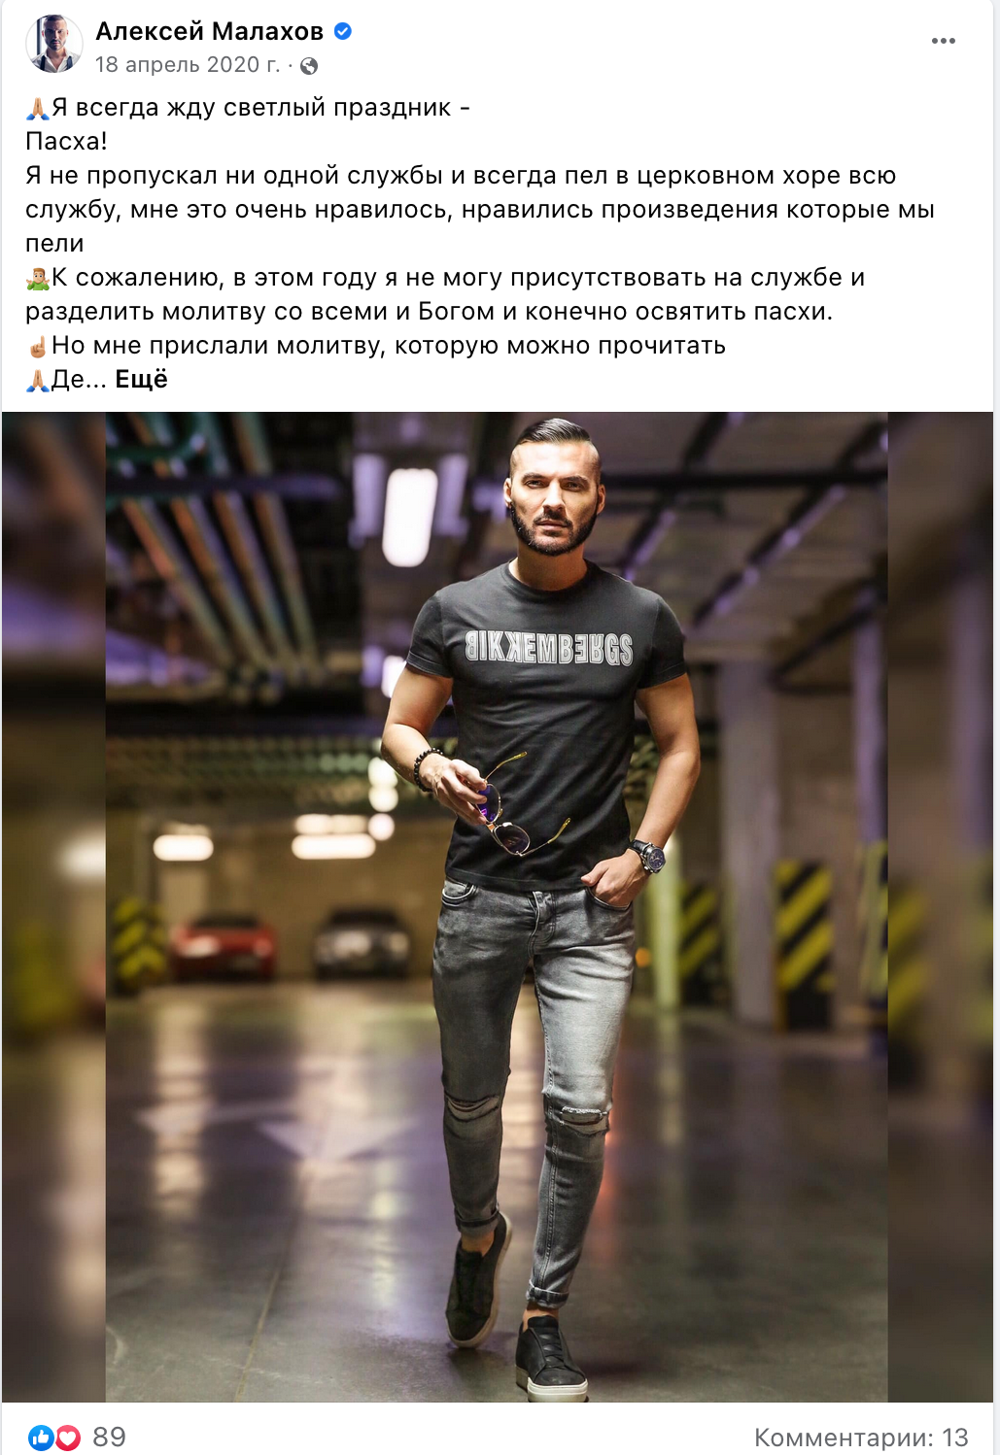This screenshot has height=1455, width=1000.
Task: Click the 'Но мне прислали молитву' text line
Action: (x=389, y=346)
